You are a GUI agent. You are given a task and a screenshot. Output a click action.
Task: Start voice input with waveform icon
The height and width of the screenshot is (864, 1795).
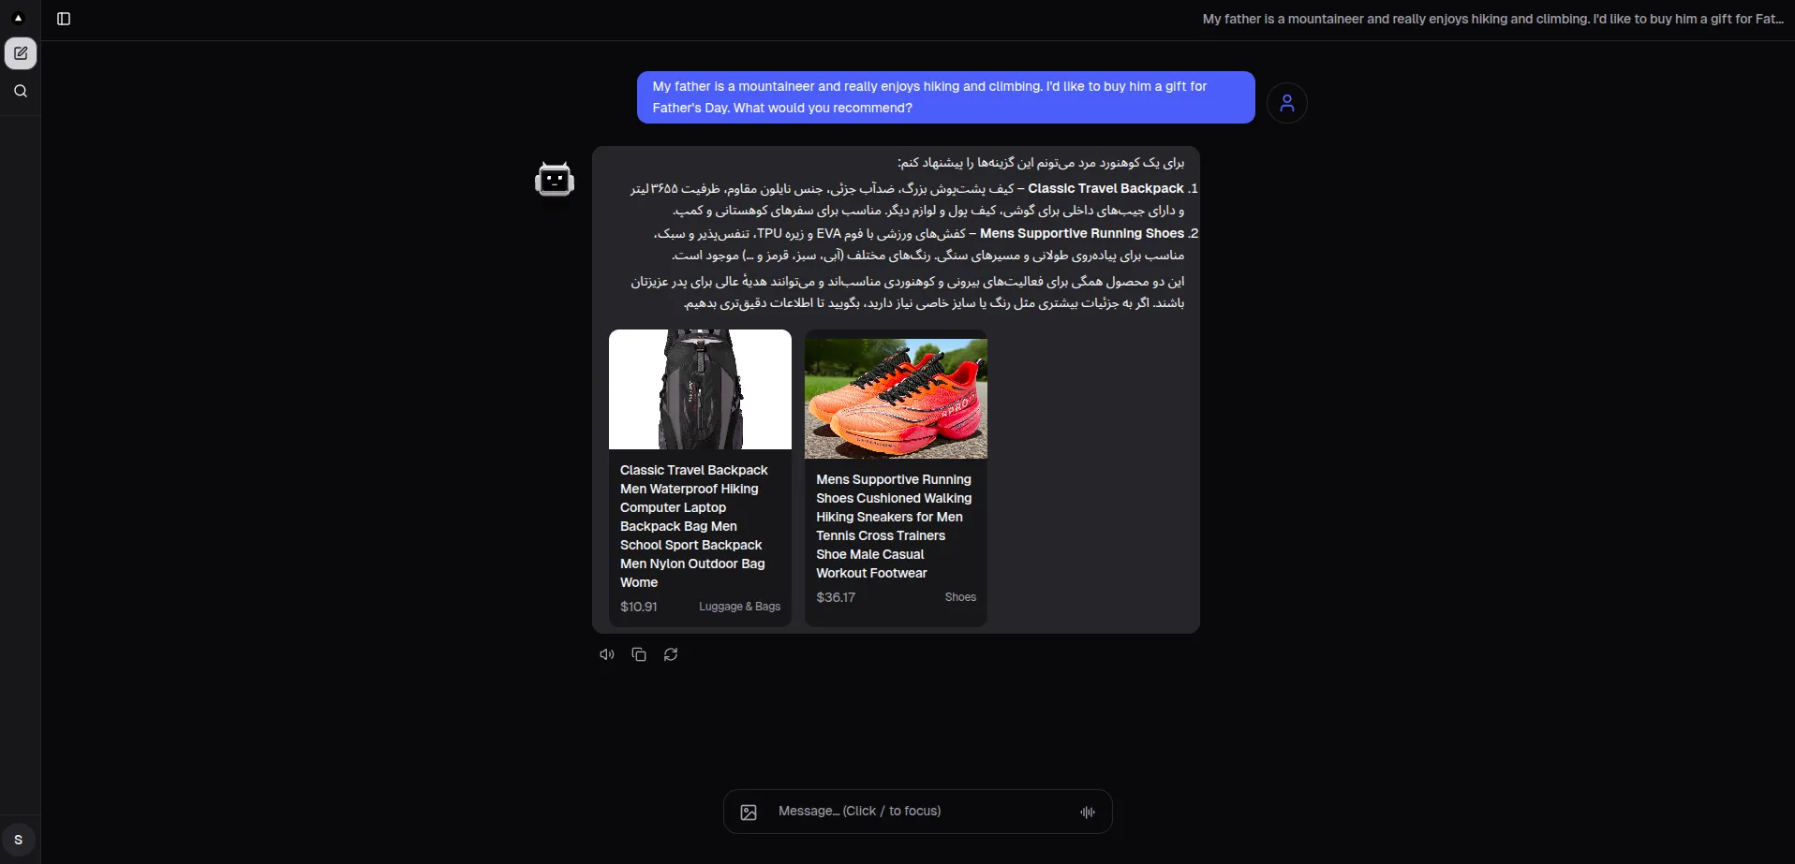tap(1088, 813)
